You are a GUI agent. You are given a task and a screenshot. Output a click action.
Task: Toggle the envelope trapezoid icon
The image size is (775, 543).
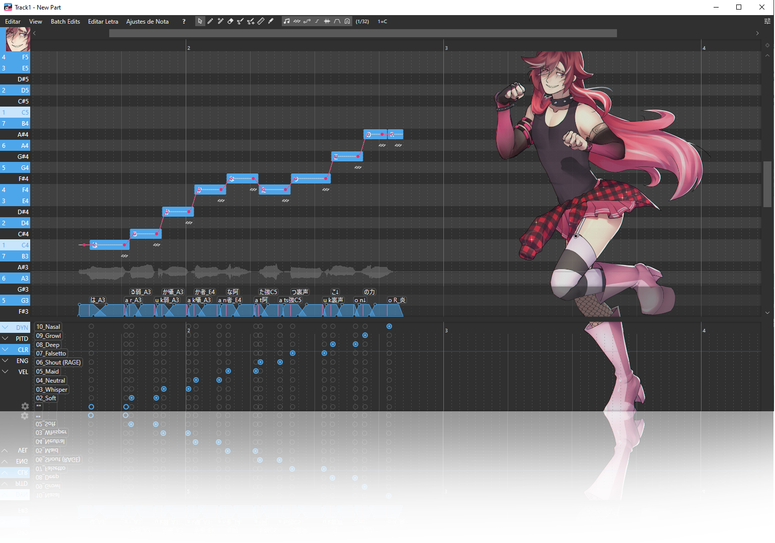[x=337, y=21]
